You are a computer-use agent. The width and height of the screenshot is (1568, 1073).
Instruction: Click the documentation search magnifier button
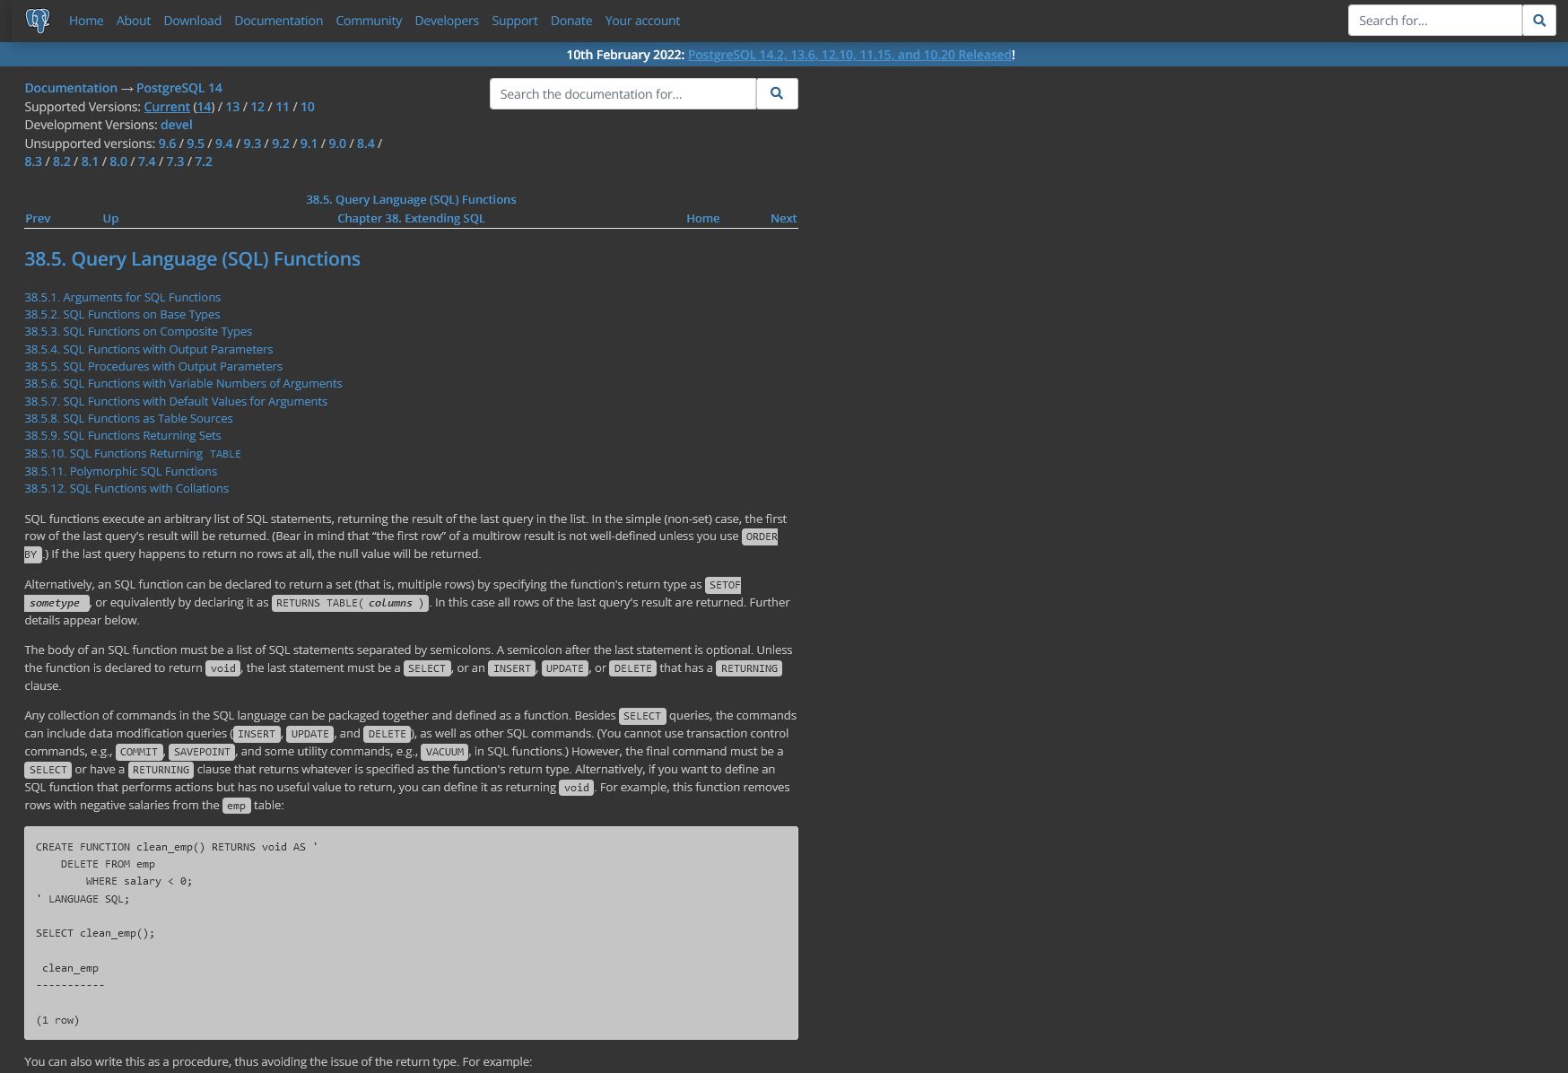[777, 93]
